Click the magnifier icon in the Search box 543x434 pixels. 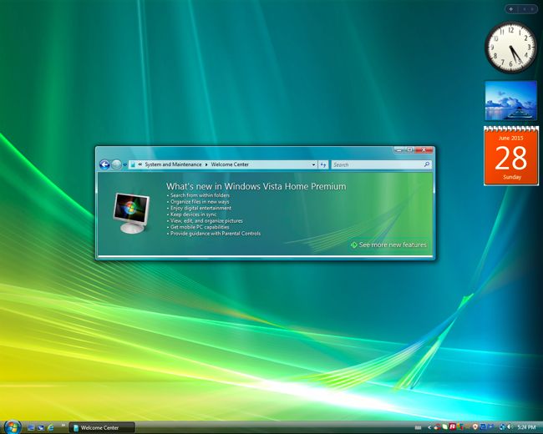click(426, 164)
